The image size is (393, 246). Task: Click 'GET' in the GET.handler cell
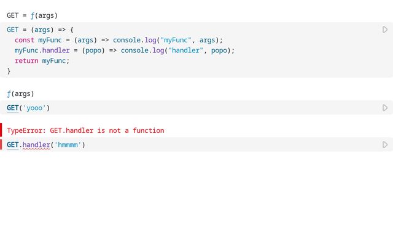tap(13, 145)
